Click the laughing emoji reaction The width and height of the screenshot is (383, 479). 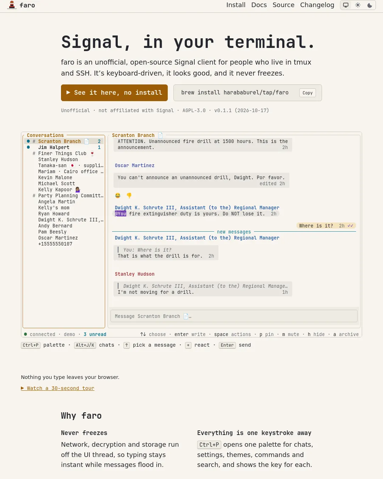(118, 196)
